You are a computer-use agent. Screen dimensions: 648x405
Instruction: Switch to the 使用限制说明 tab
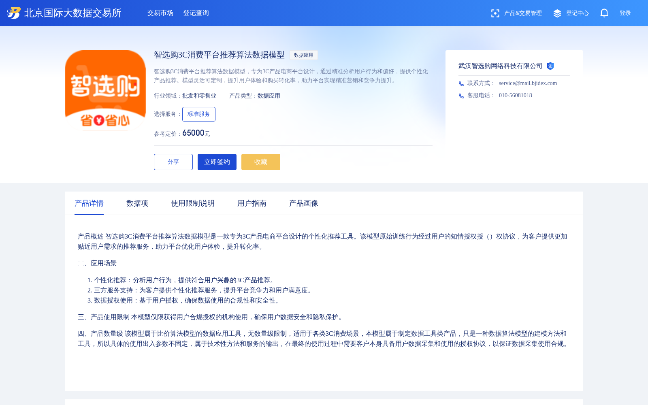[x=193, y=203]
